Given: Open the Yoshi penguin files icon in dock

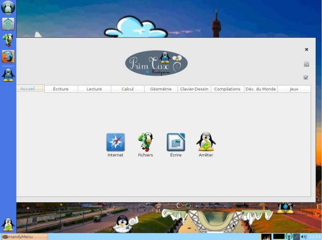Looking at the screenshot, I should pyautogui.click(x=8, y=40).
